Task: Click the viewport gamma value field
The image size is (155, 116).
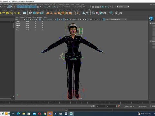Action: coord(100,19)
